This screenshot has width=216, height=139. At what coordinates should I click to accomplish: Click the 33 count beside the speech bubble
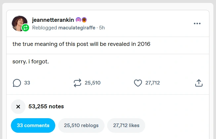tap(27, 83)
